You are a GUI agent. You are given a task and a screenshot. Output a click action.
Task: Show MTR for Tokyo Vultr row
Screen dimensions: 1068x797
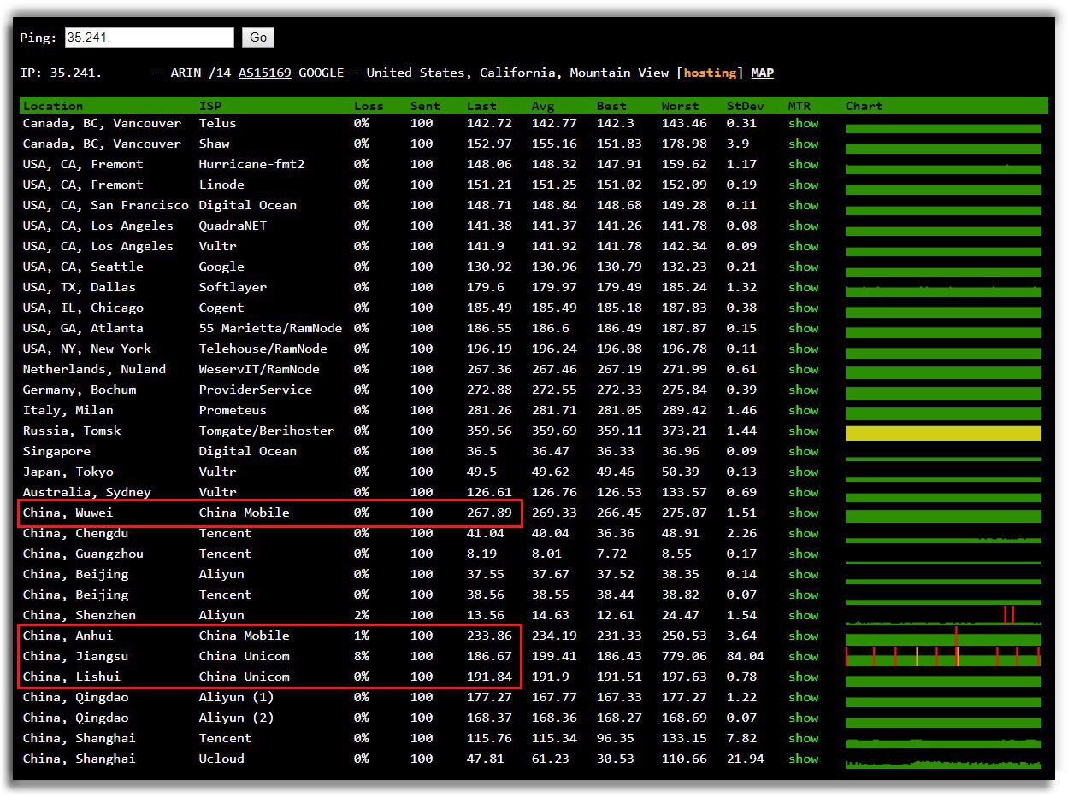click(x=803, y=472)
